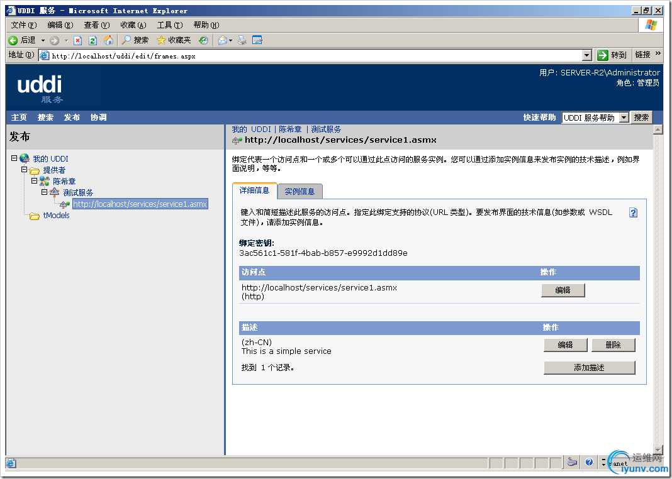The height and width of the screenshot is (479, 672).
Task: Open the history toolbar icon
Action: coord(204,40)
